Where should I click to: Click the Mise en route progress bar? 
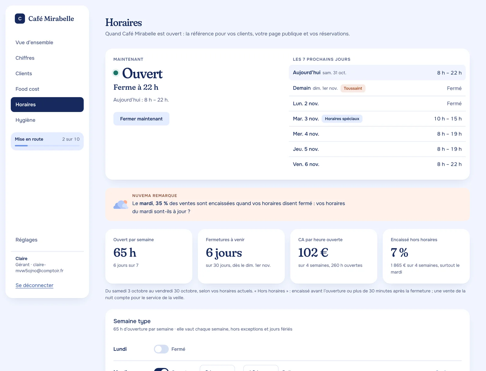coord(47,146)
